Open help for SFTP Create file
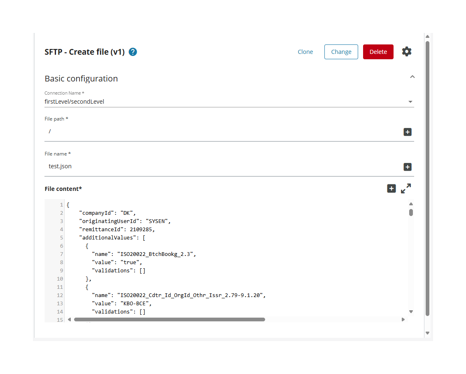The image size is (466, 374). click(133, 52)
